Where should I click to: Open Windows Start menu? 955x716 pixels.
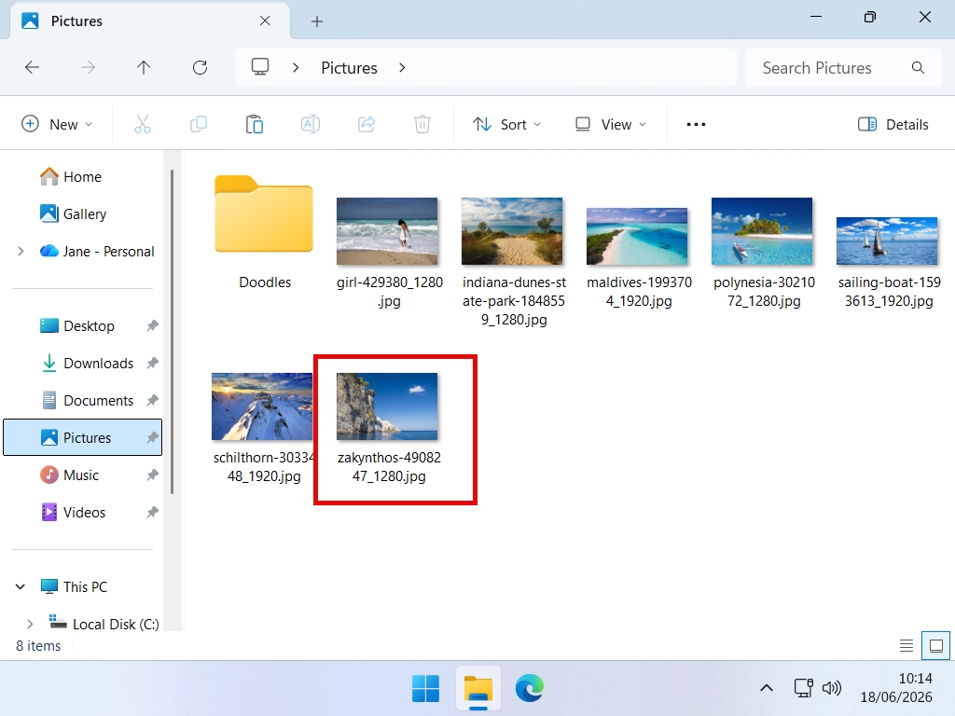[x=425, y=689]
